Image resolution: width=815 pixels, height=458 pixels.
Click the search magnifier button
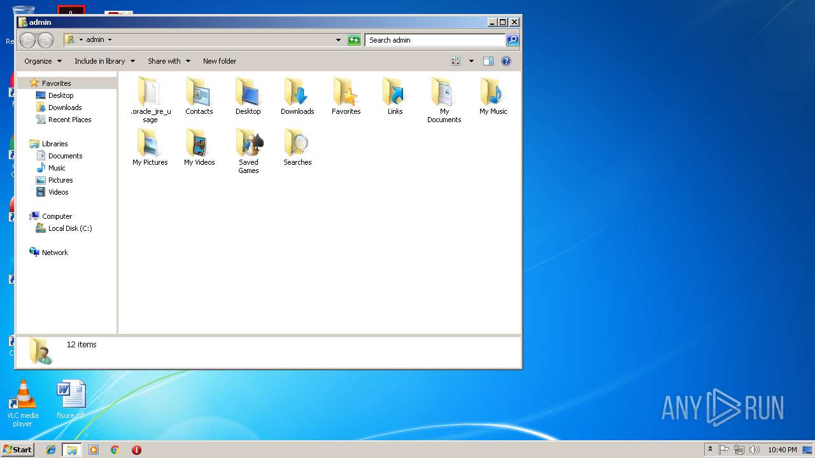512,40
